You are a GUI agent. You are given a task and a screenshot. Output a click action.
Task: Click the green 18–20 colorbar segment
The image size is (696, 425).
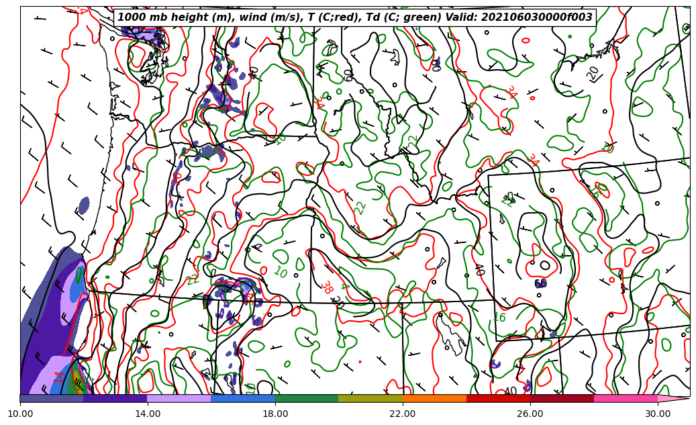pyautogui.click(x=307, y=398)
